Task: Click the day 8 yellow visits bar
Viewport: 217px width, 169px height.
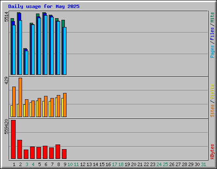Action: pyautogui.click(x=56, y=107)
